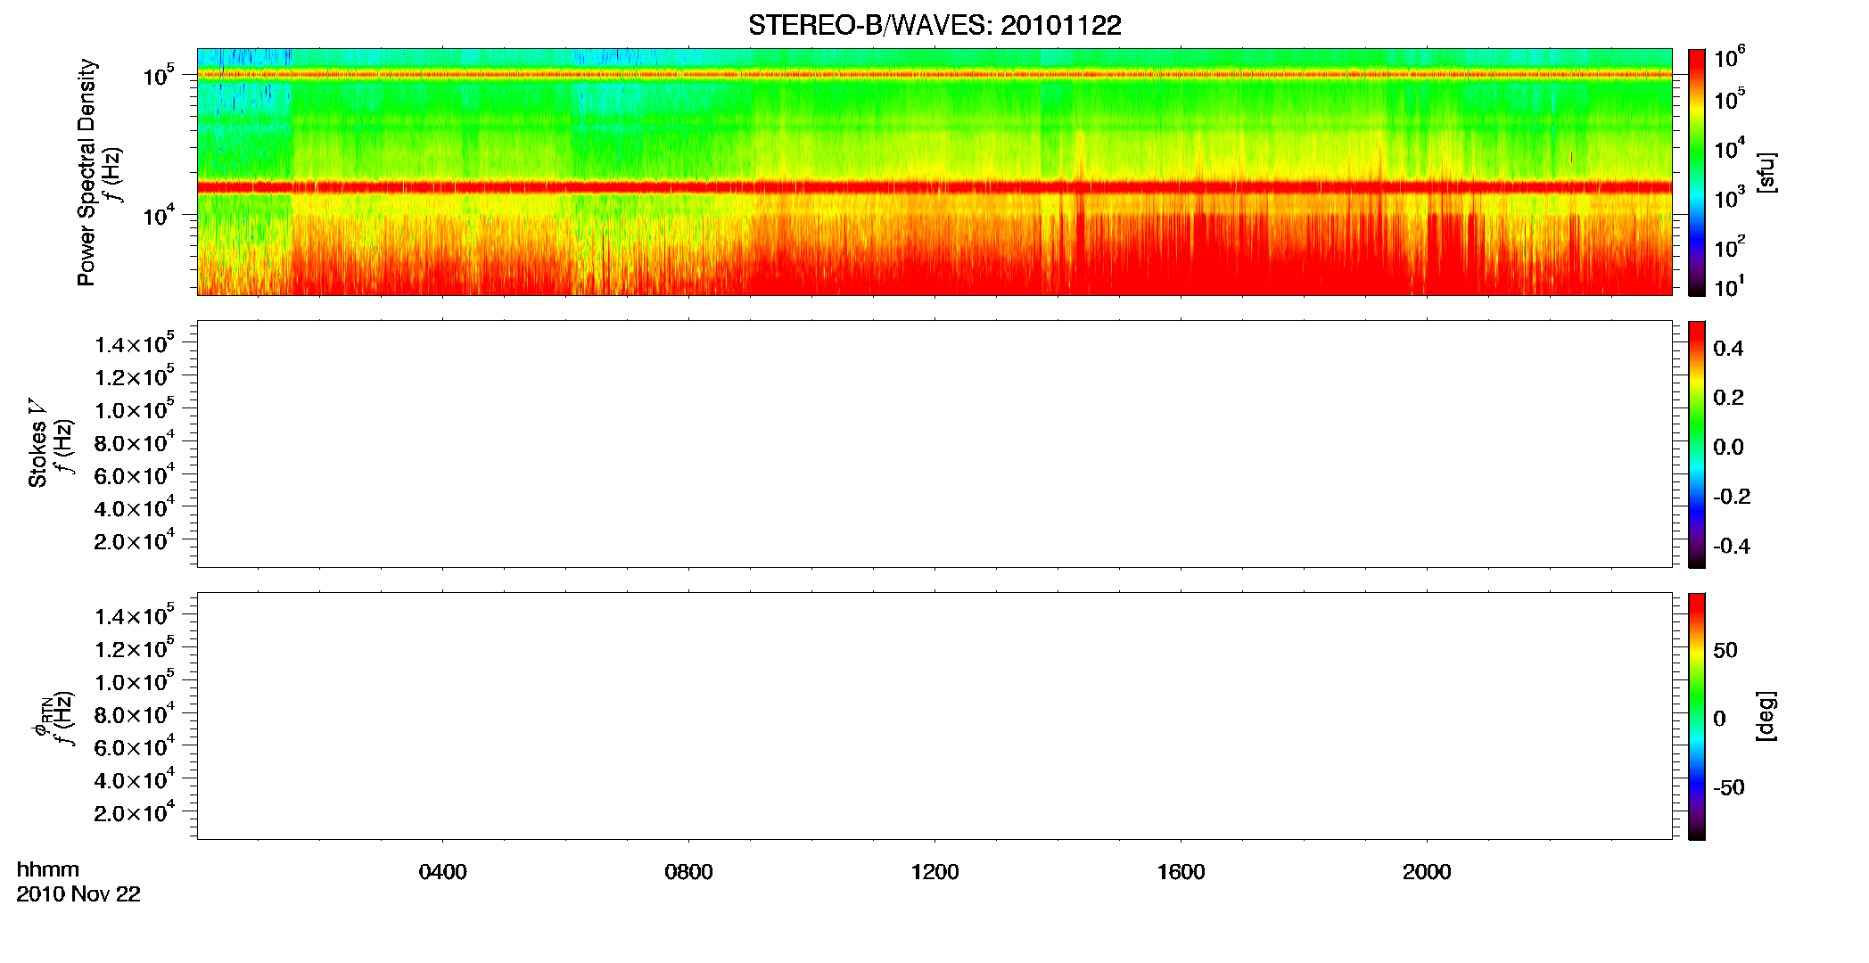The image size is (1869, 963).
Task: Click the 0800 time axis label
Action: coord(688,872)
